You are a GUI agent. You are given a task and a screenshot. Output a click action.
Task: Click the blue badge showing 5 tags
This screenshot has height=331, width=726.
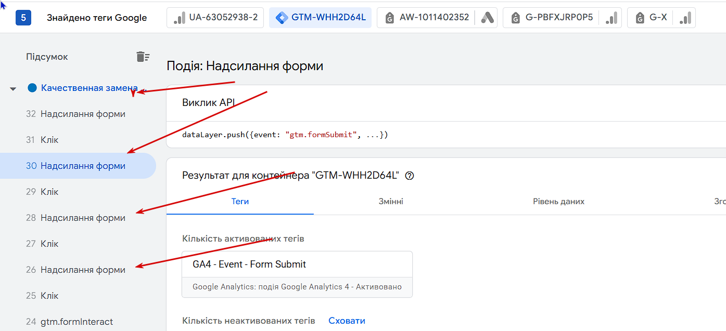[x=23, y=18]
